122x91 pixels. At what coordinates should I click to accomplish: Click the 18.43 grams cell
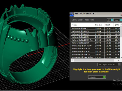(x=99, y=28)
